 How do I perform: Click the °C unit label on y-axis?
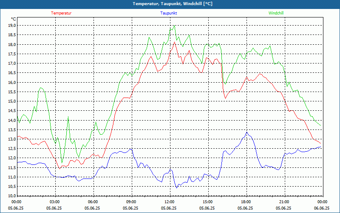pyautogui.click(x=14, y=19)
